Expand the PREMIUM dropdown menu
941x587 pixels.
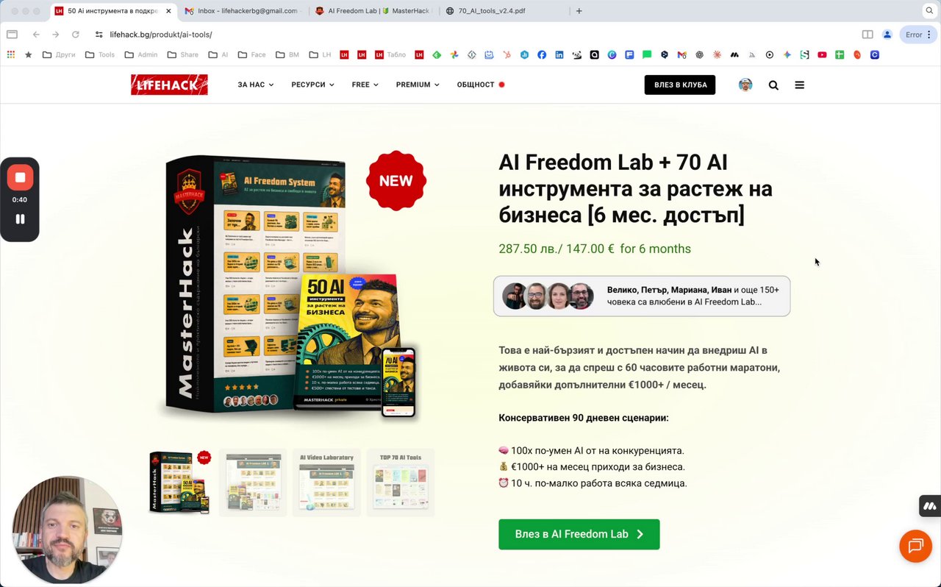418,85
